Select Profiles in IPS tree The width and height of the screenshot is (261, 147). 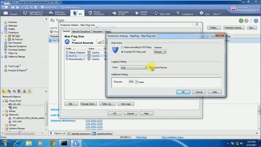11,29
